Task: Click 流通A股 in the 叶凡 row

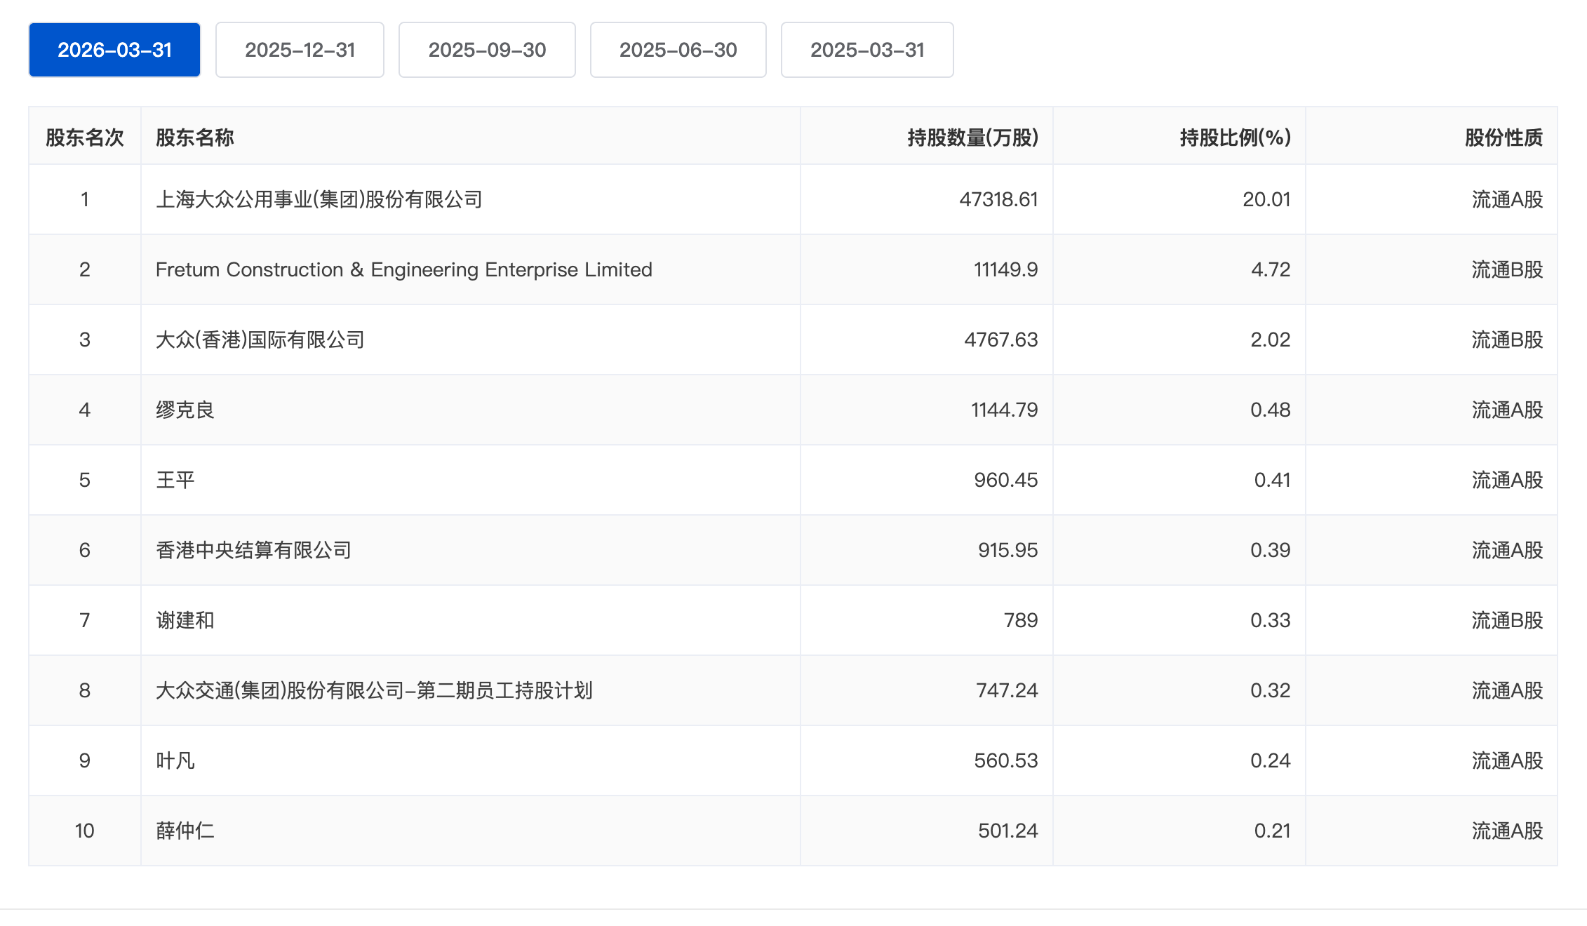Action: [1507, 760]
